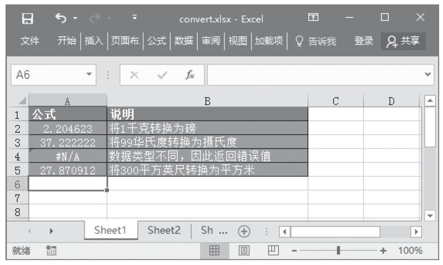Click the 登录 (Sign in) button
Image resolution: width=443 pixels, height=265 pixels.
pos(363,40)
